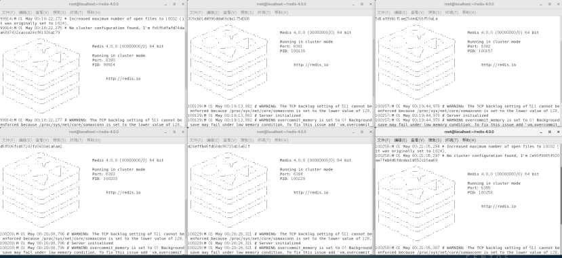
Task: Click http://redis.io in the port 6381 terminal
Action: click(x=311, y=65)
